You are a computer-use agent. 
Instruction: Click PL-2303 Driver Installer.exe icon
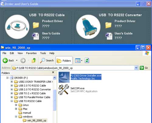pyautogui.click(x=64, y=77)
